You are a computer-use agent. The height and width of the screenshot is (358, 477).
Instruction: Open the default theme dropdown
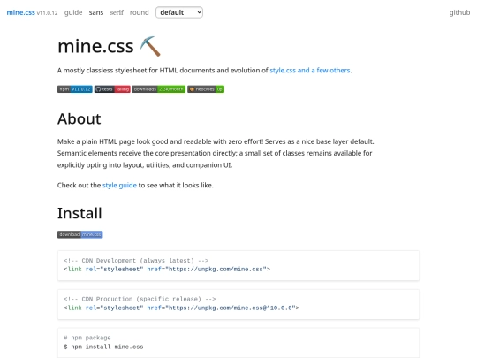[x=179, y=12]
